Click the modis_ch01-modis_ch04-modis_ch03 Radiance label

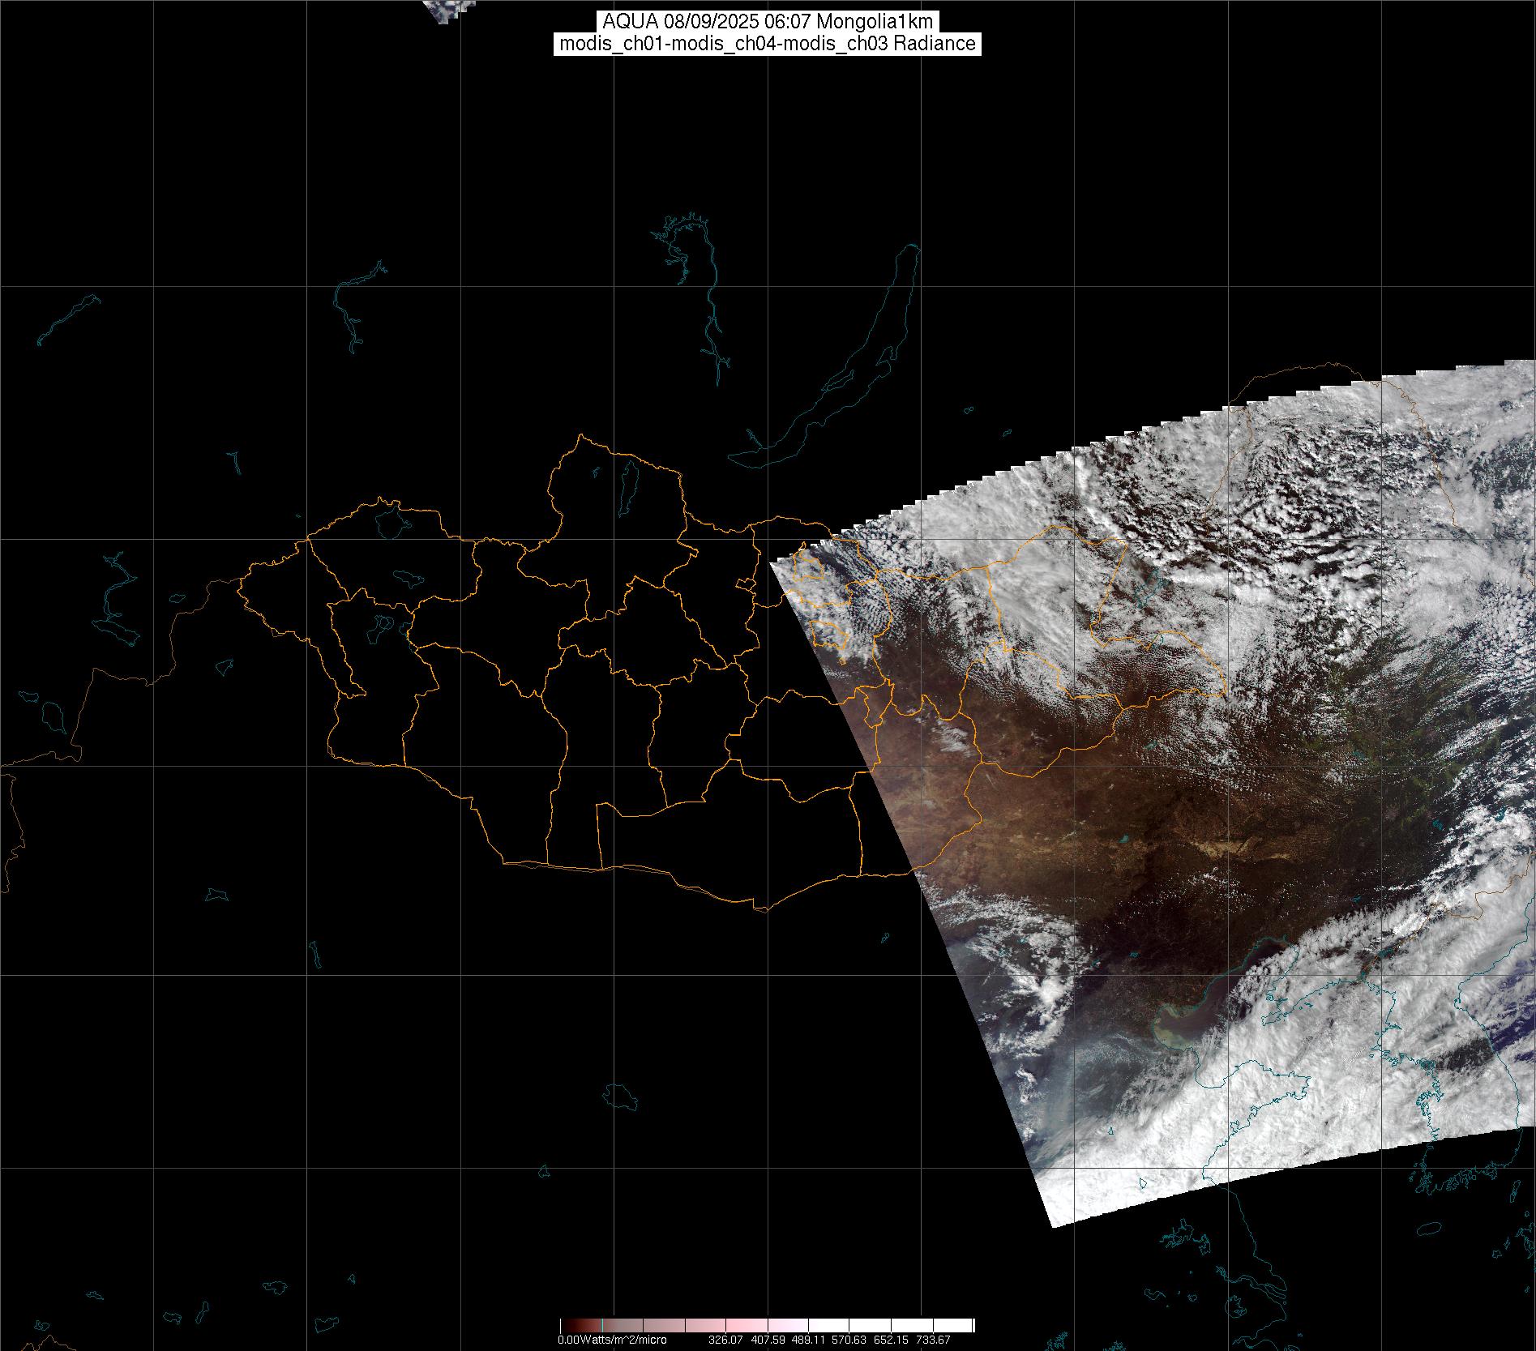point(767,44)
